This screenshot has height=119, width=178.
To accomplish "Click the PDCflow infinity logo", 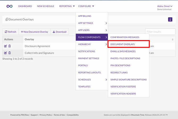I will (10, 6).
